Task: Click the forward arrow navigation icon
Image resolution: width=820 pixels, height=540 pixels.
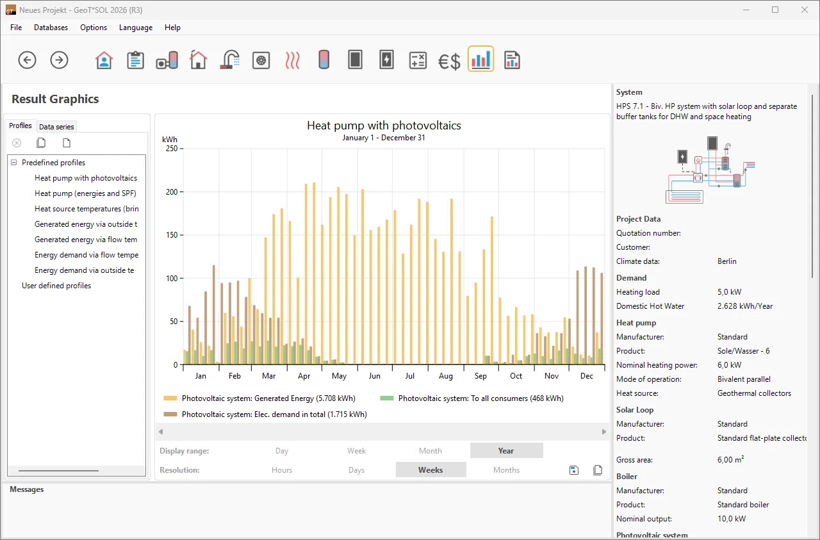Action: click(x=59, y=60)
